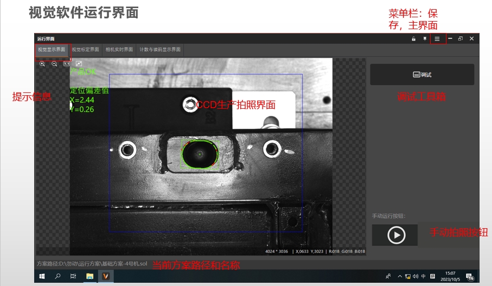Image resolution: width=492 pixels, height=286 pixels.
Task: Open the volume control in tray
Action: pyautogui.click(x=416, y=276)
